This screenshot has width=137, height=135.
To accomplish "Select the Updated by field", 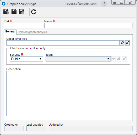I will click(91, 129).
